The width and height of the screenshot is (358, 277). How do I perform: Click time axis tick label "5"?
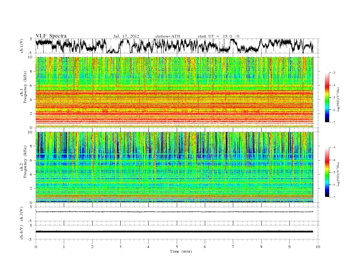click(177, 247)
